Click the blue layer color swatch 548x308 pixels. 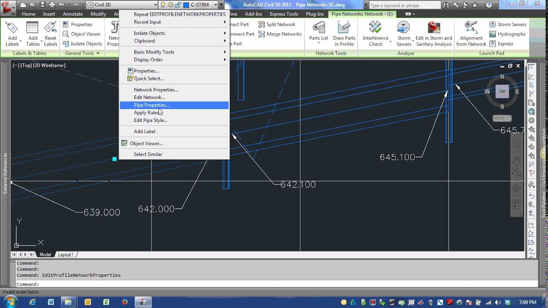coord(187,5)
